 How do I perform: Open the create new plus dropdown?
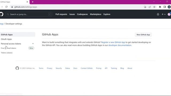point(164,14)
